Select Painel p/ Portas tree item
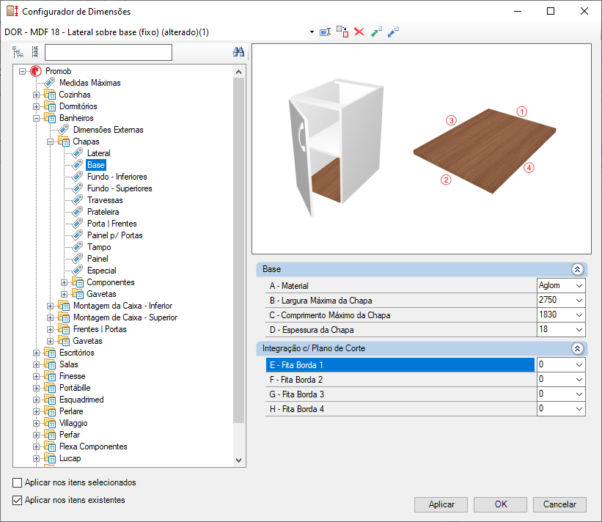 115,235
